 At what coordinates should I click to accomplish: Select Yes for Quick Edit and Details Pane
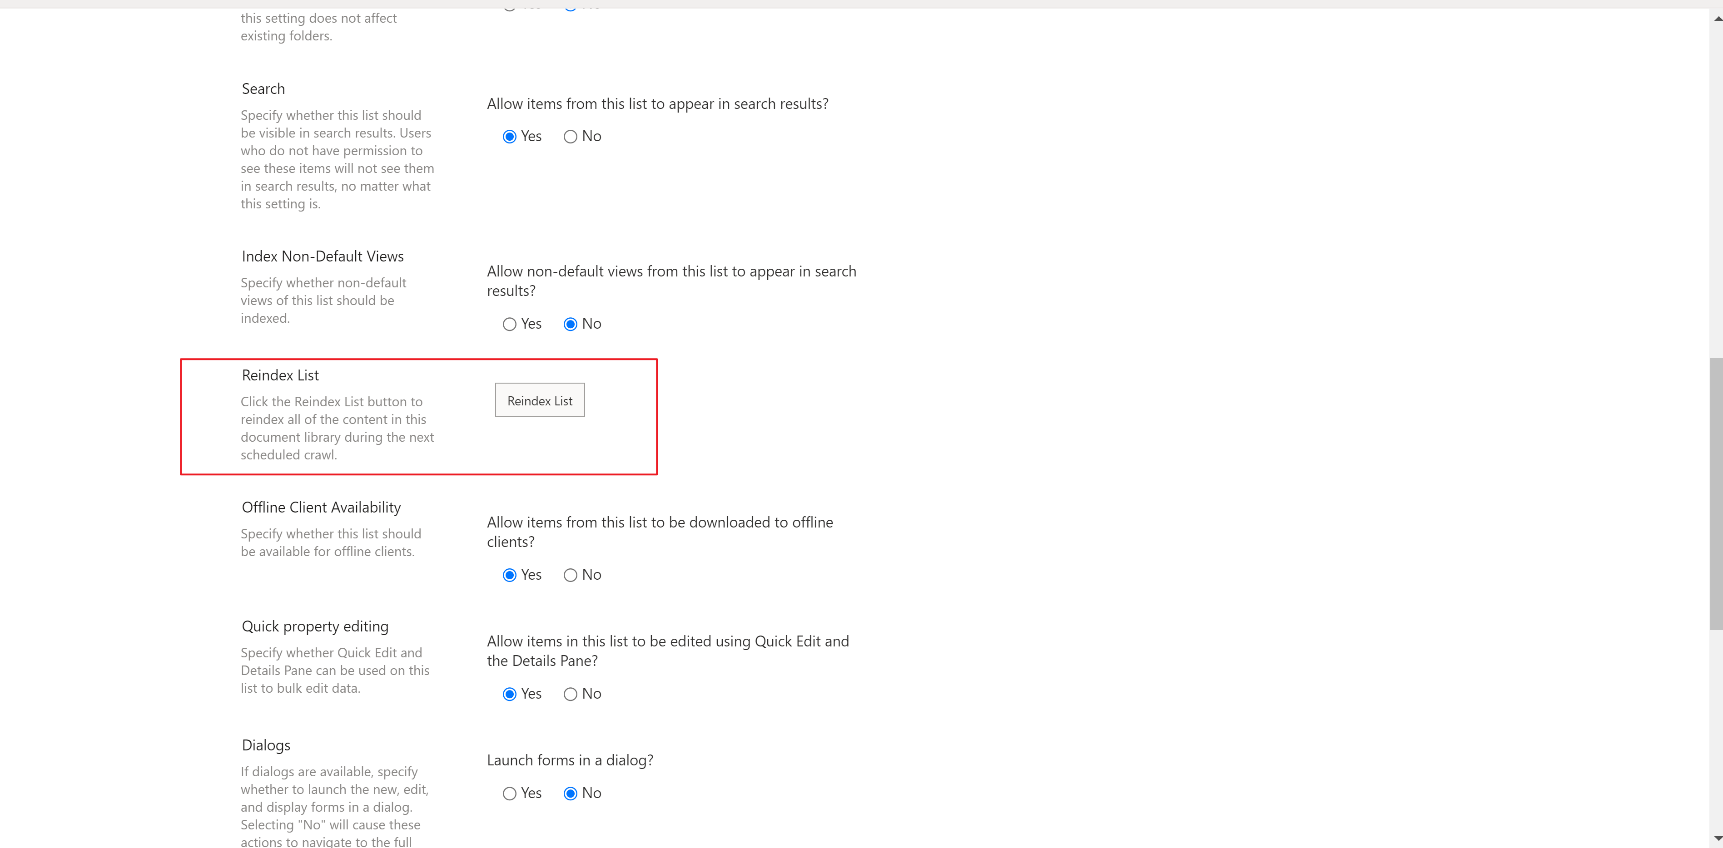point(509,694)
